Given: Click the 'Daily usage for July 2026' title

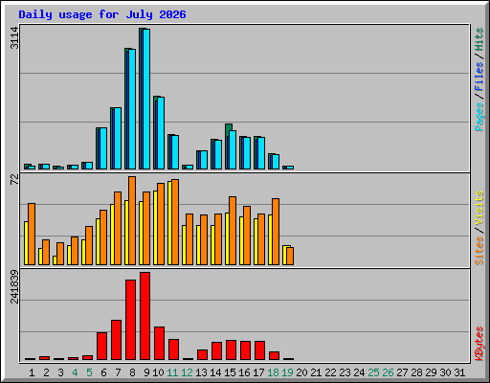Looking at the screenshot, I should click(102, 14).
